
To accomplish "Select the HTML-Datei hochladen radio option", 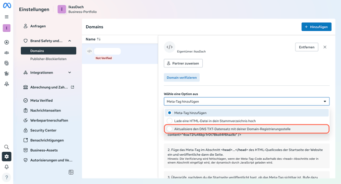I will pos(170,121).
